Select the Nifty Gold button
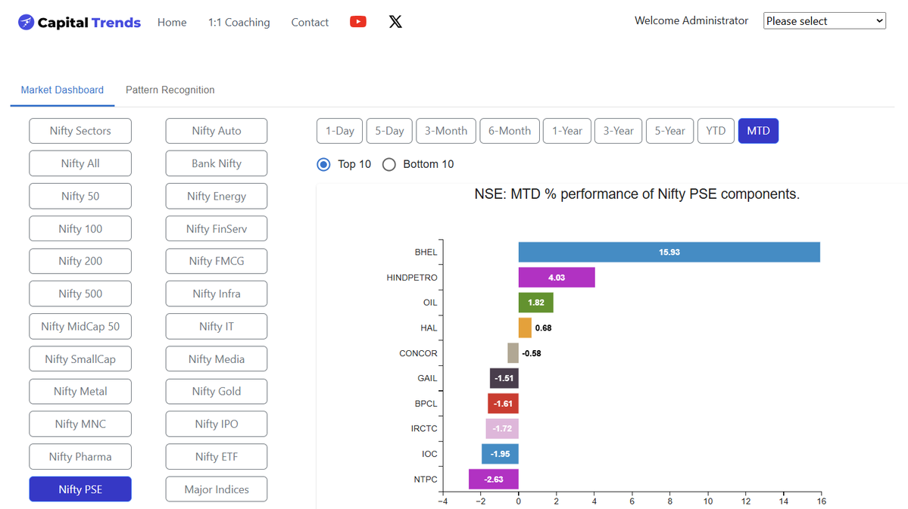The image size is (908, 509). pyautogui.click(x=217, y=392)
